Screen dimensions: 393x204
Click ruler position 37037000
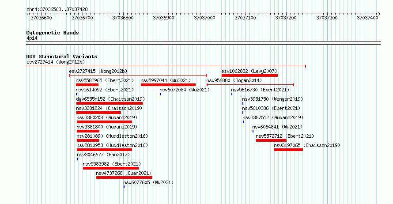point(205,18)
